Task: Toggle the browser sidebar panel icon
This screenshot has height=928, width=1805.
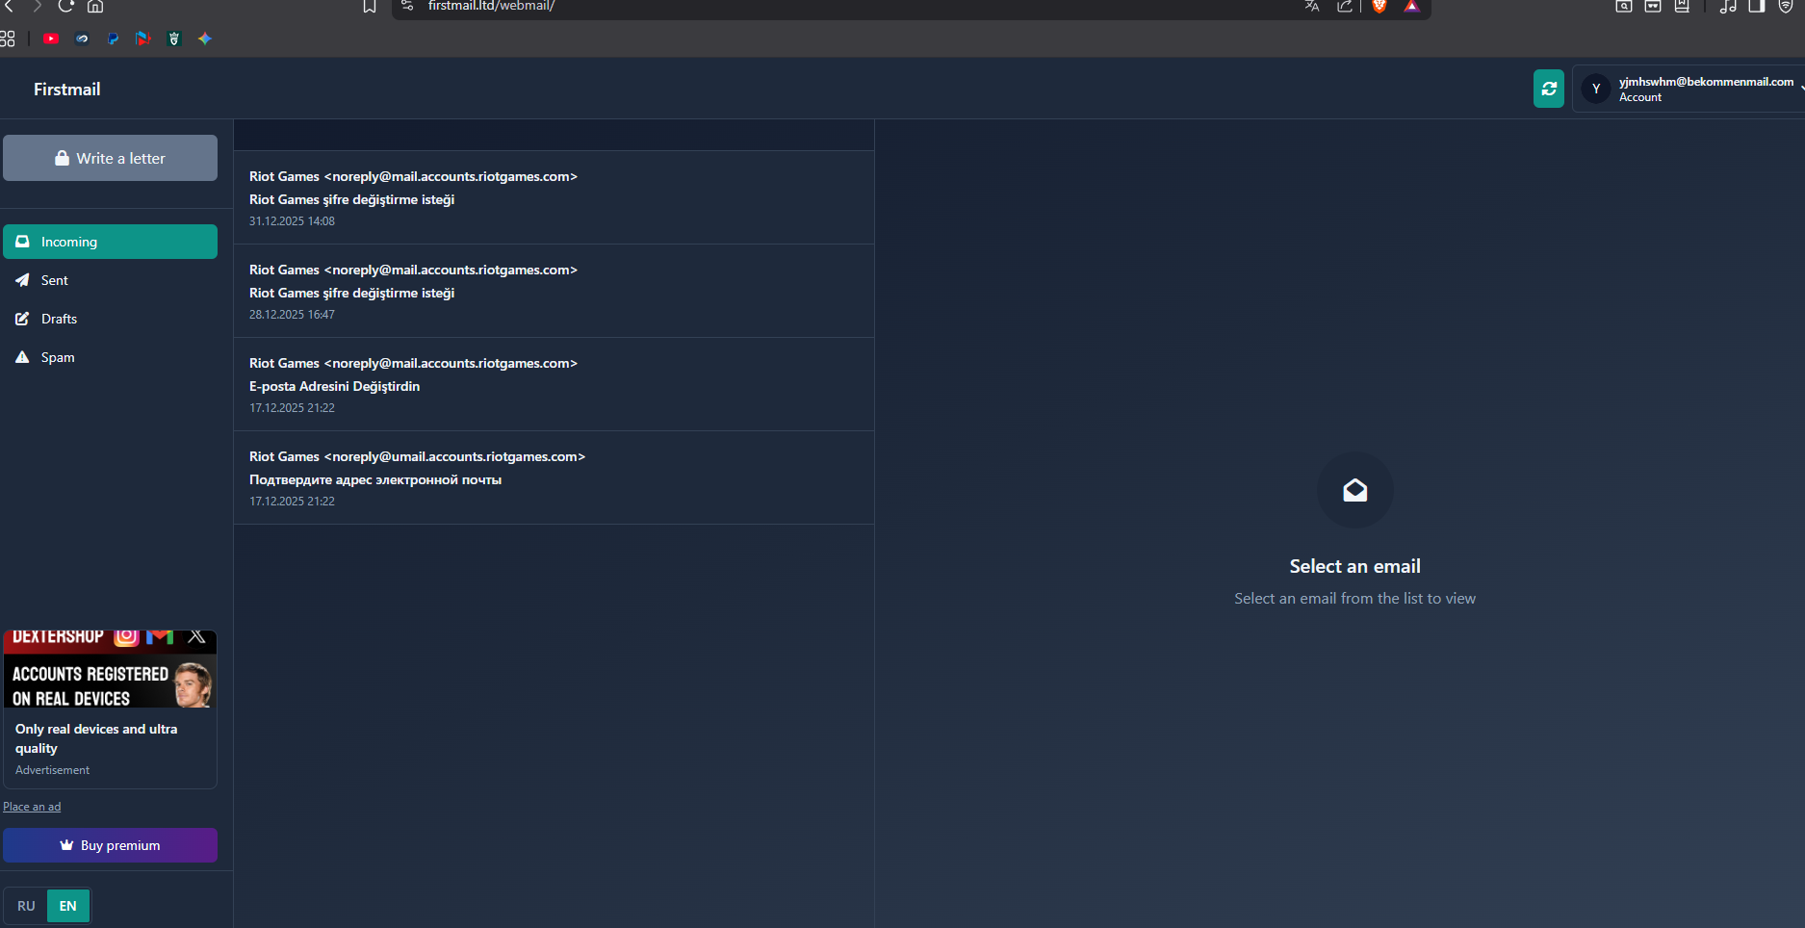Action: (1757, 6)
